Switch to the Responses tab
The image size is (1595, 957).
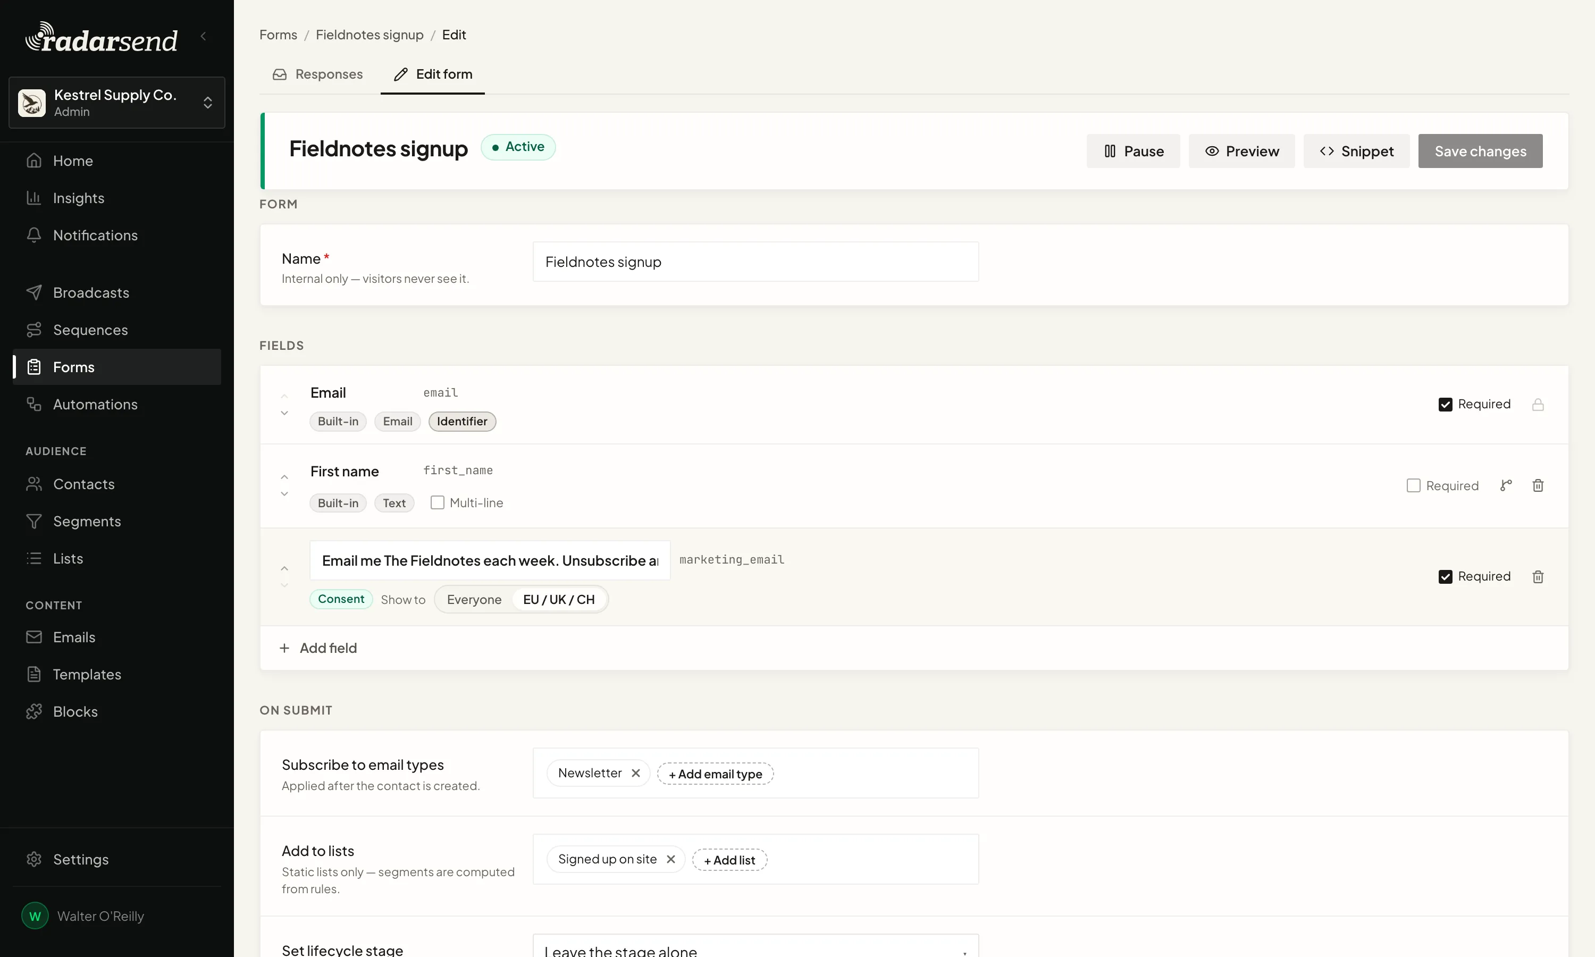pyautogui.click(x=318, y=74)
